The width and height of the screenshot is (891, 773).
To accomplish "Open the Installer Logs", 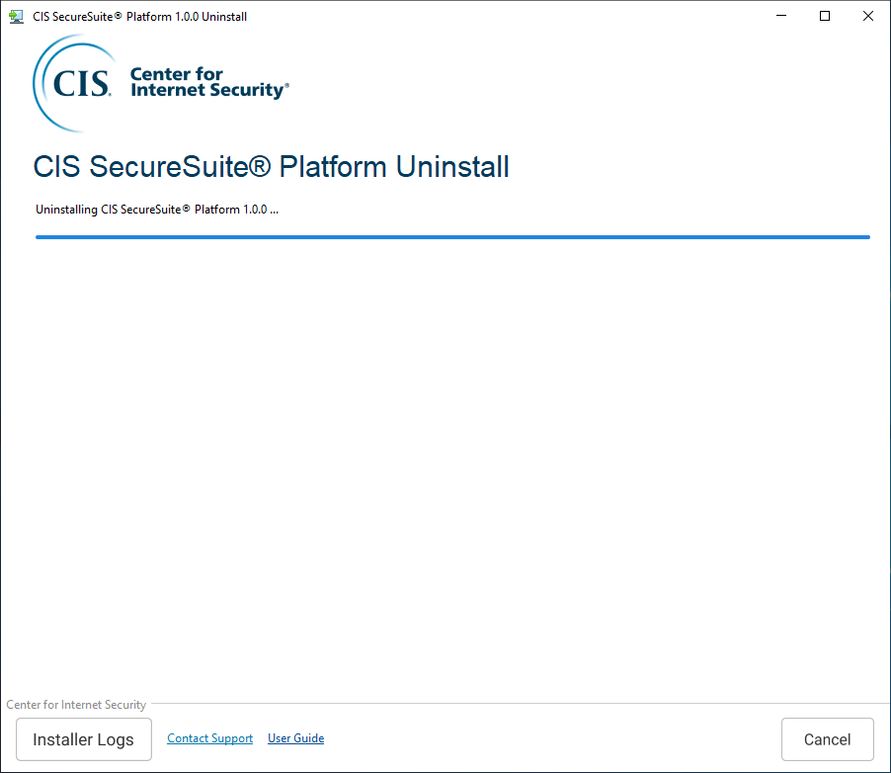I will pos(84,738).
